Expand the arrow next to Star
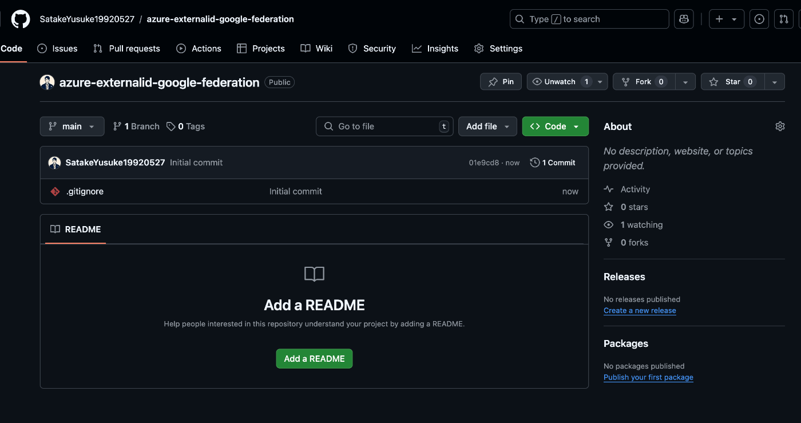 click(x=774, y=82)
